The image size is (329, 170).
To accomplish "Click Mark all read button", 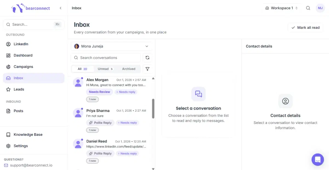I will (305, 27).
